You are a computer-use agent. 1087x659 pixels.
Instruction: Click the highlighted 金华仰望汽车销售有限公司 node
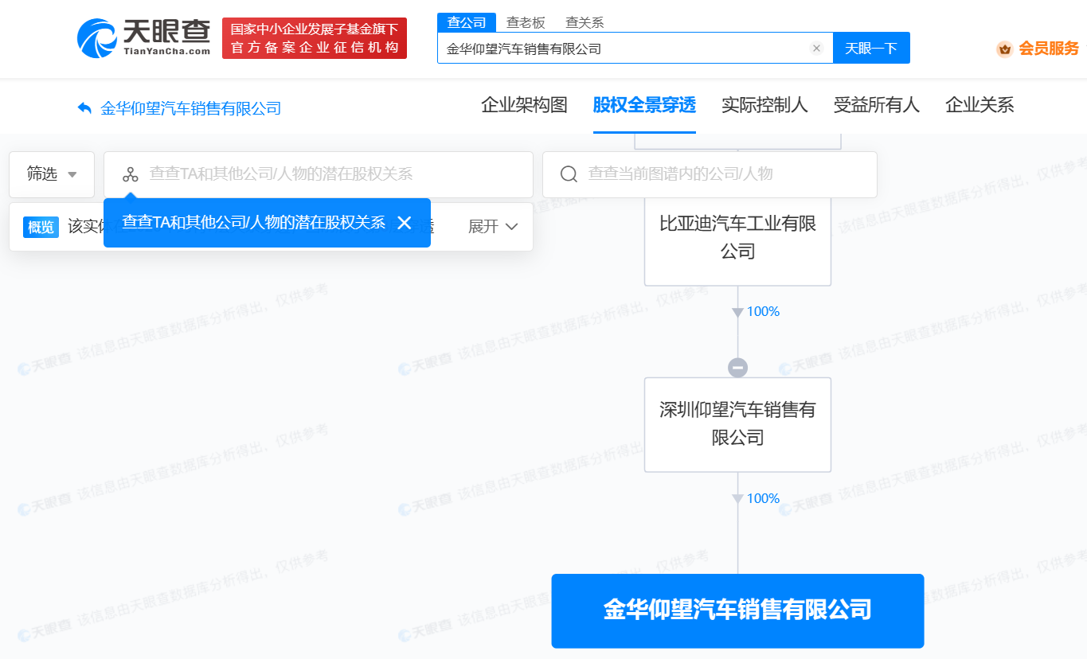click(737, 610)
